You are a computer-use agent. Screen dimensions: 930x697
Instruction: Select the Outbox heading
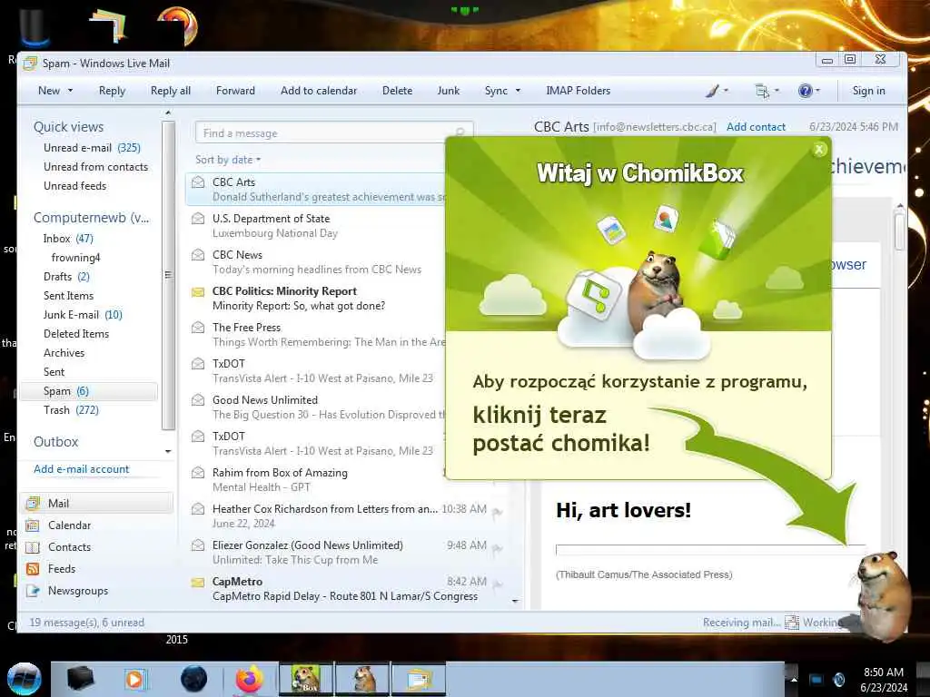[x=55, y=442]
